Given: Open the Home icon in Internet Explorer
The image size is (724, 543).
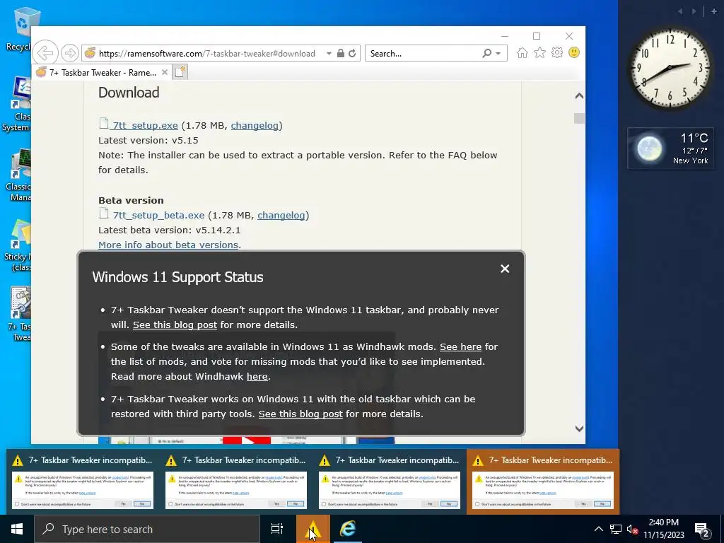Looking at the screenshot, I should (522, 52).
